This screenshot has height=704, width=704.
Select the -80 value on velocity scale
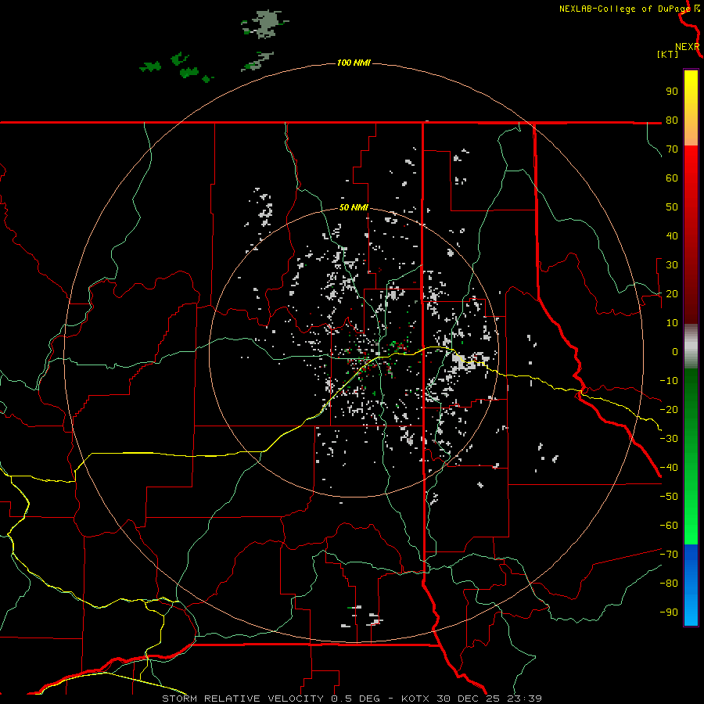coord(669,584)
